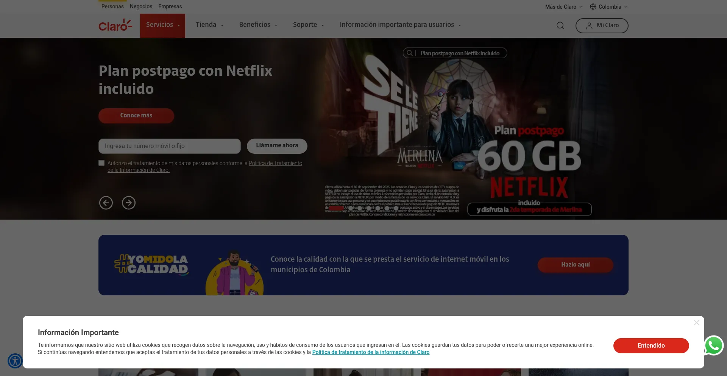The width and height of the screenshot is (727, 376).
Task: Open the search magnifier icon in header
Action: [x=560, y=26]
